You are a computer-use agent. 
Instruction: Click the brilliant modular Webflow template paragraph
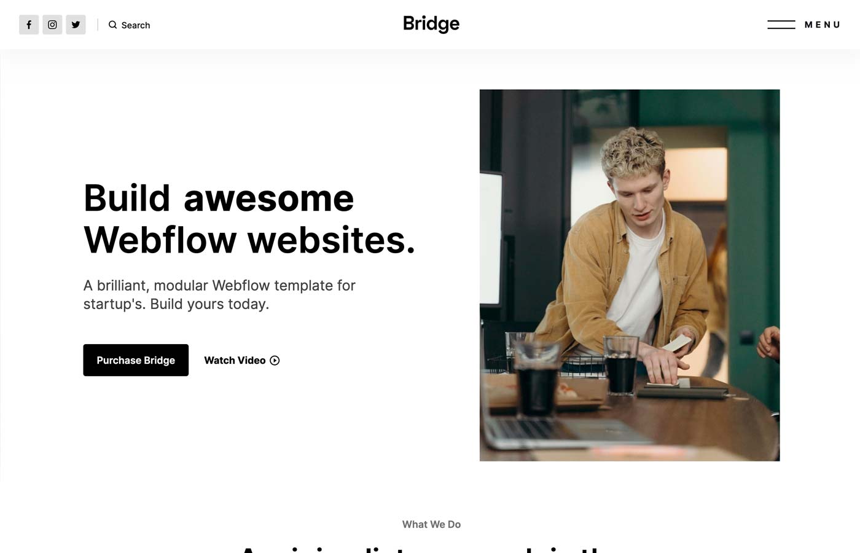(x=219, y=294)
